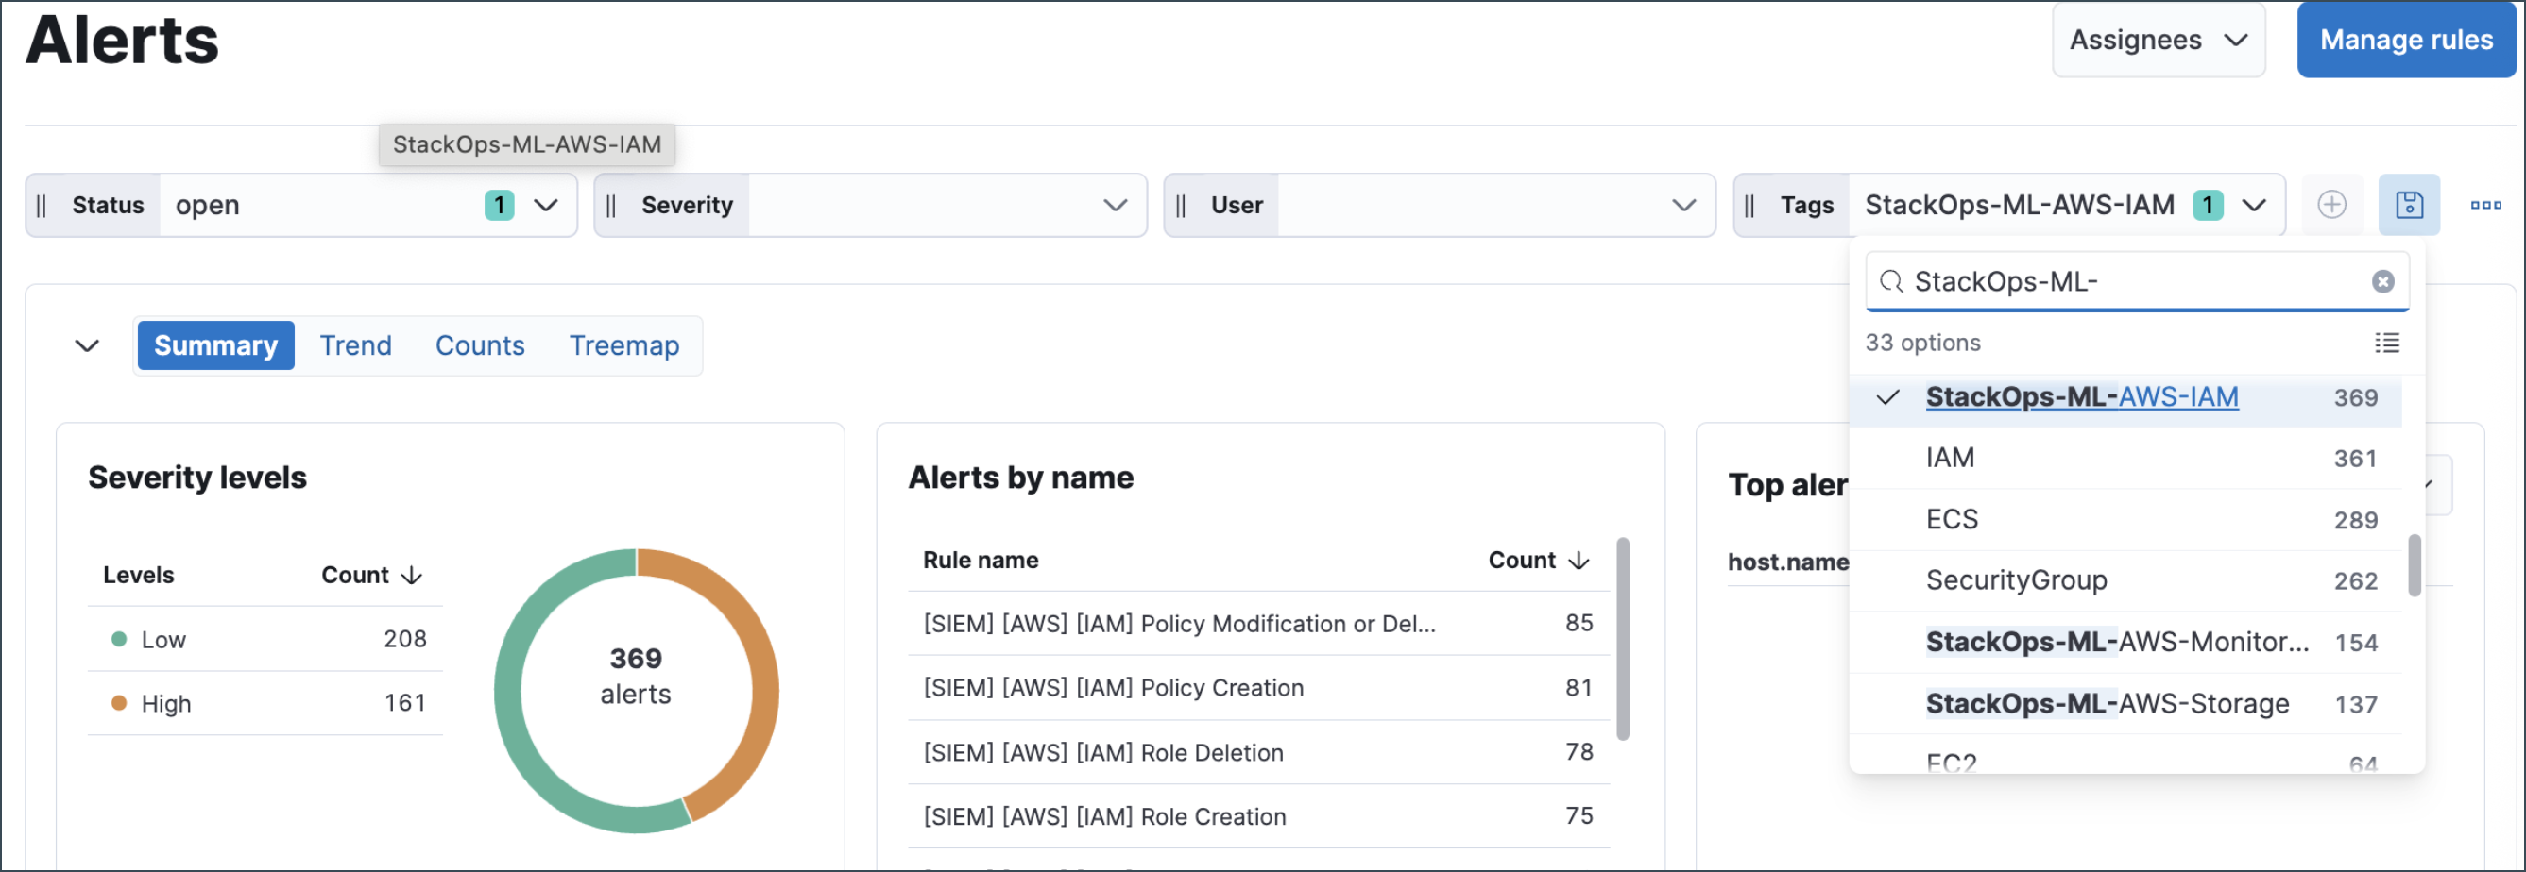2526x872 pixels.
Task: Switch to the Treemap tab
Action: click(x=623, y=345)
